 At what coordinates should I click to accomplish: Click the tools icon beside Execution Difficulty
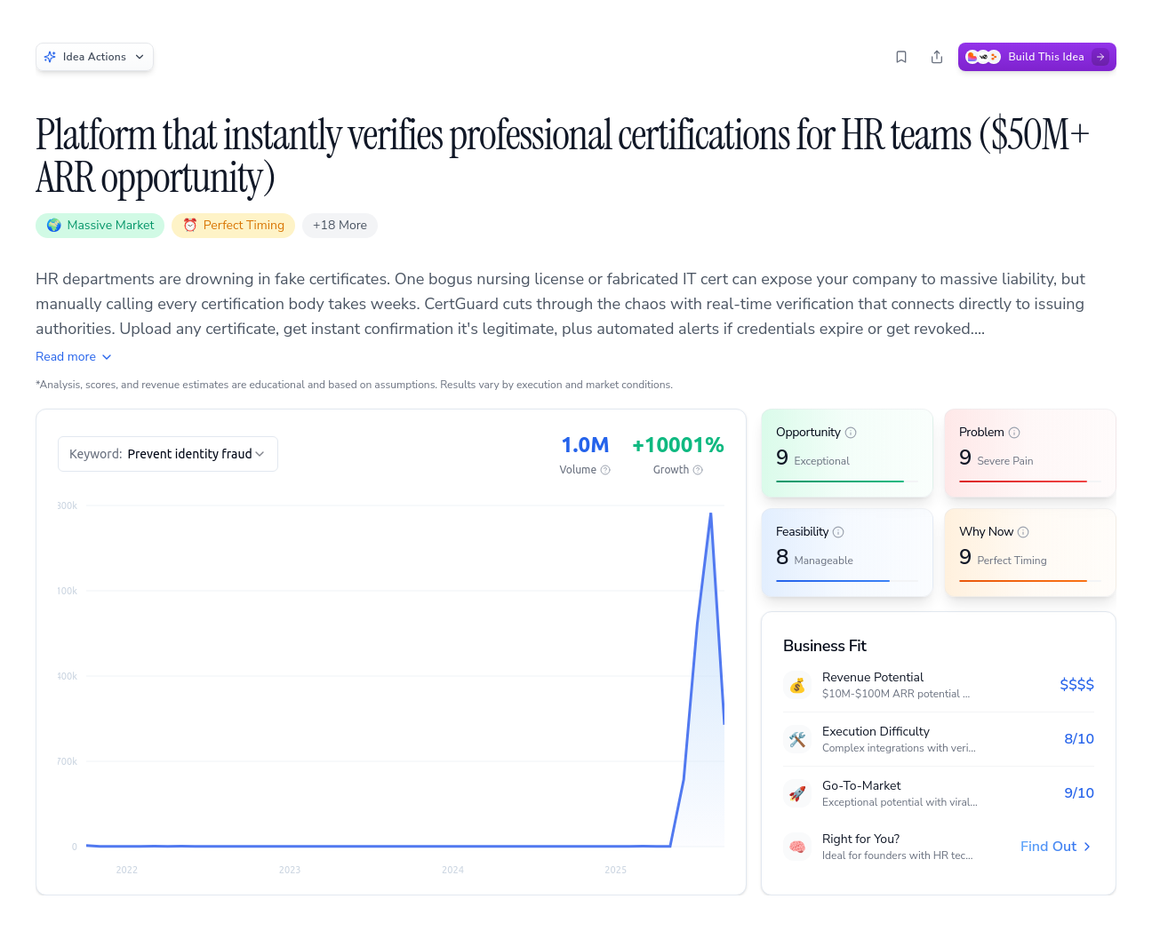tap(797, 739)
